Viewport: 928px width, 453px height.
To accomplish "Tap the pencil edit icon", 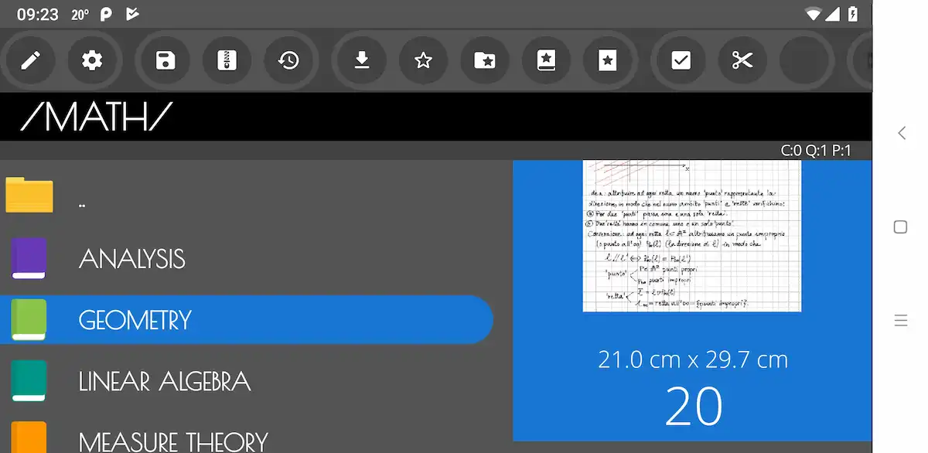I will (x=30, y=60).
